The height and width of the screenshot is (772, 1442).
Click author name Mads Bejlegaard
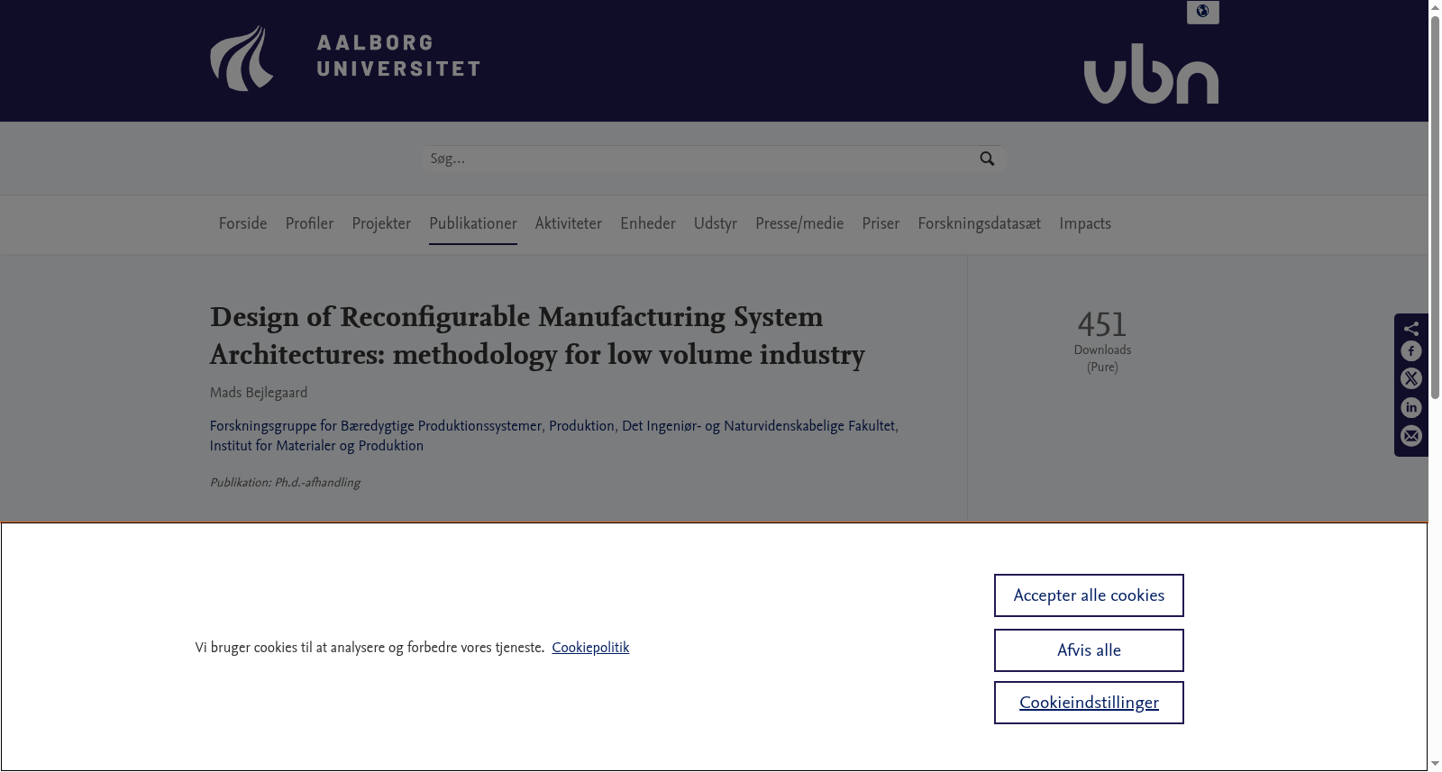point(259,393)
